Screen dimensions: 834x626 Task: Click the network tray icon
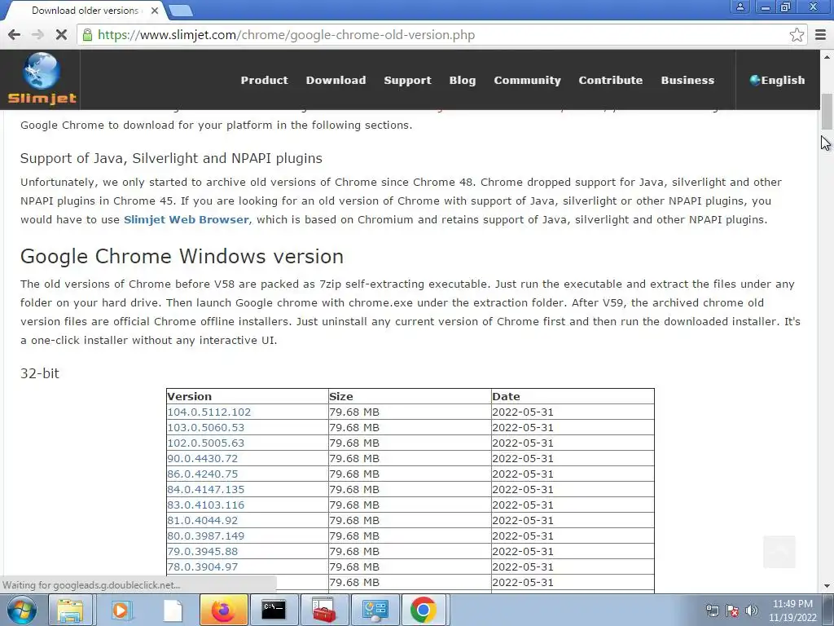tap(712, 611)
